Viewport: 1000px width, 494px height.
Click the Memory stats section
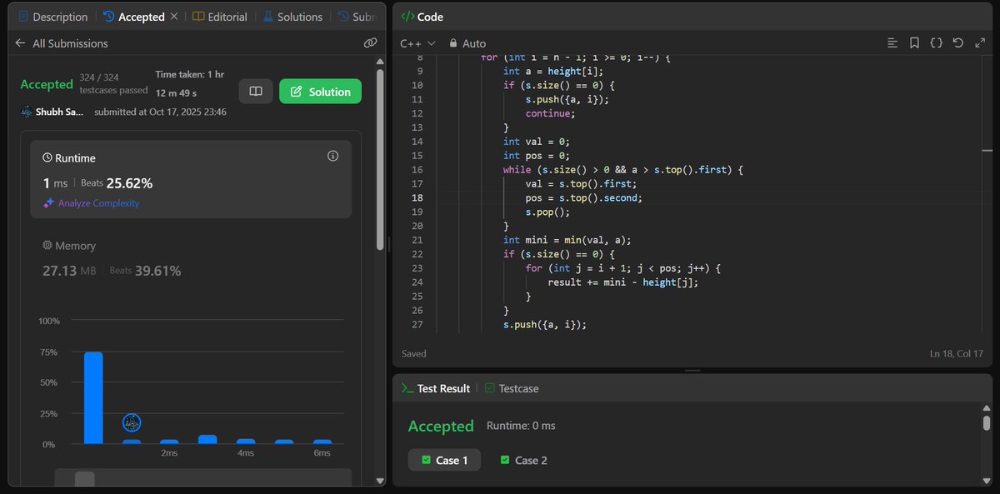(191, 259)
